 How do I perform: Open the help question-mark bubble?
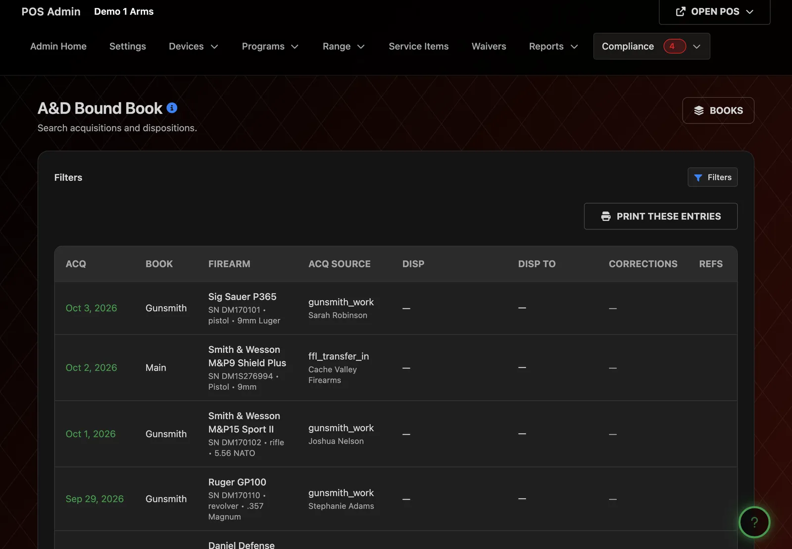click(754, 522)
